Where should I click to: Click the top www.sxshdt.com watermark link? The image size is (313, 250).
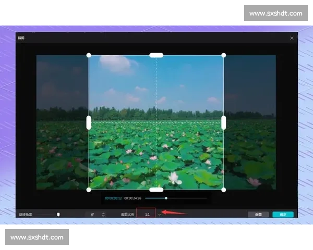tap(275, 13)
